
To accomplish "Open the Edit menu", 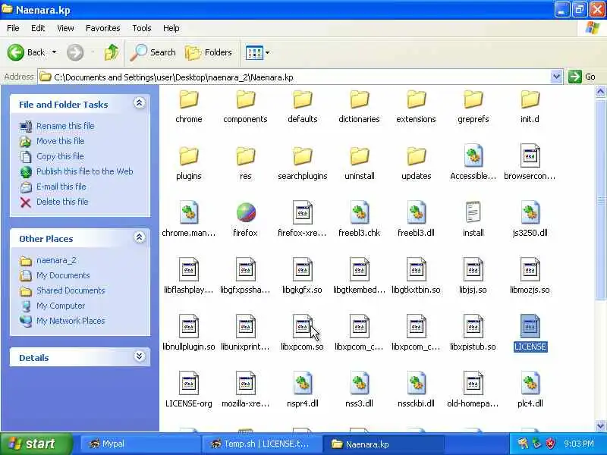I will 38,28.
